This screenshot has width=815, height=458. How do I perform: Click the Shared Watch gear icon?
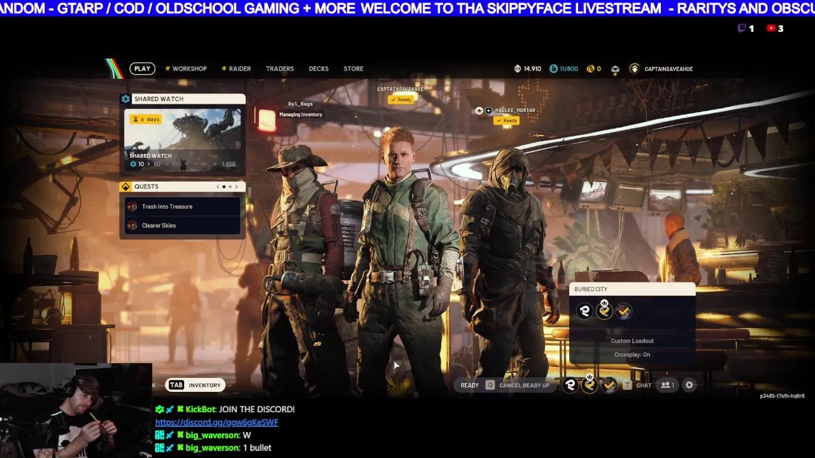pos(125,99)
